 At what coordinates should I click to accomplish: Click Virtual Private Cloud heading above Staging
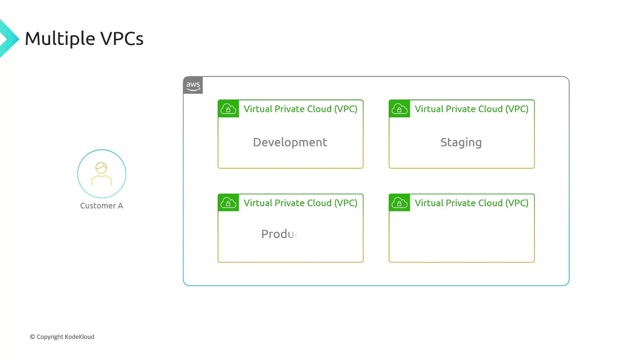[471, 109]
